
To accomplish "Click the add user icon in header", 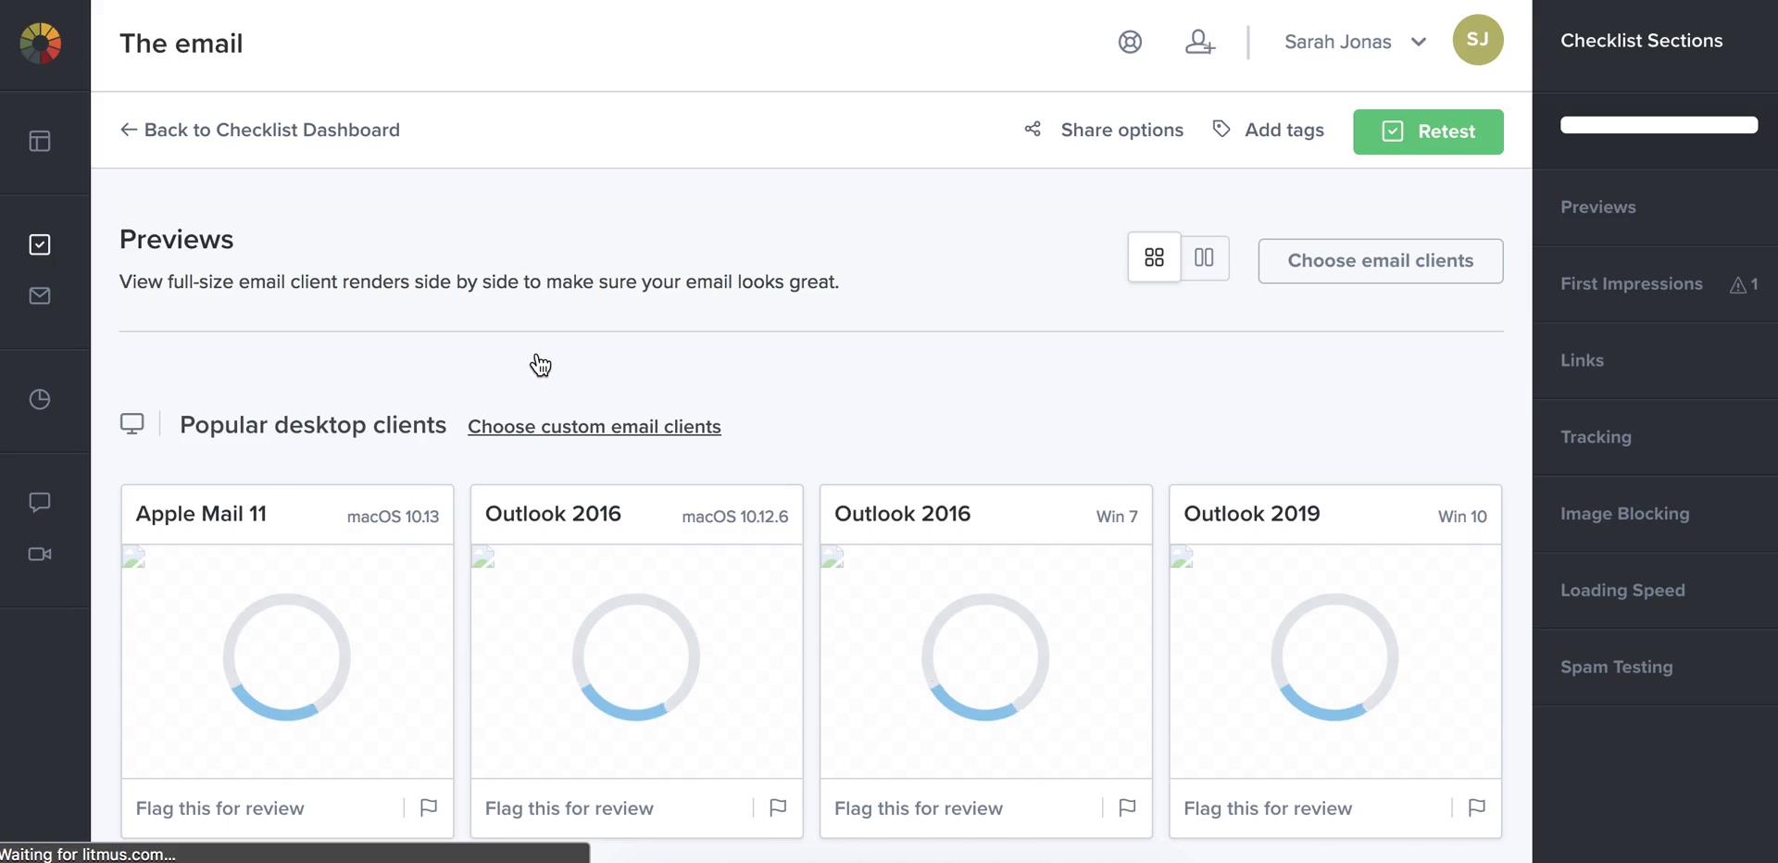I will pos(1199,42).
